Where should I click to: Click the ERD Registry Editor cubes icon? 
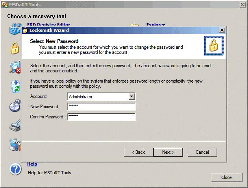15,29
